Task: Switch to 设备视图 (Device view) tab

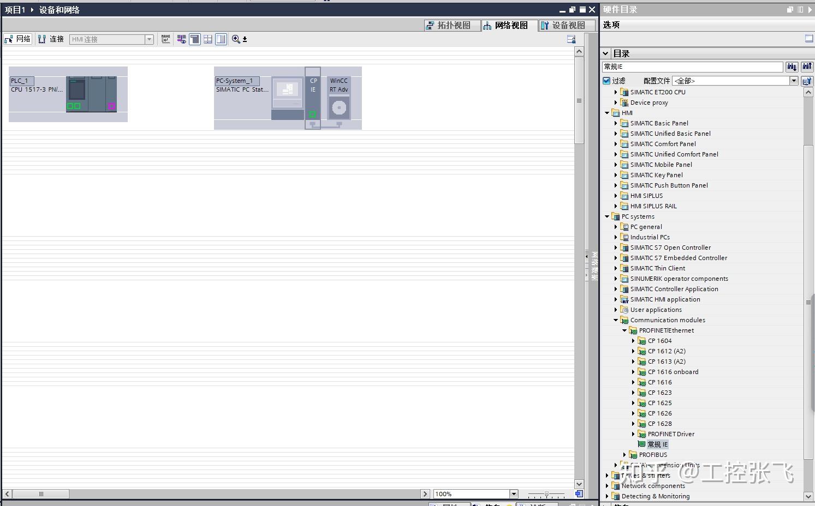Action: coord(567,25)
